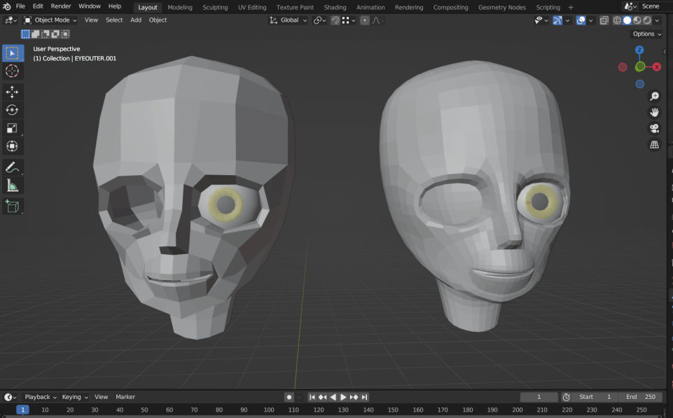Image resolution: width=673 pixels, height=418 pixels.
Task: Jump to next keyframe
Action: coord(354,397)
